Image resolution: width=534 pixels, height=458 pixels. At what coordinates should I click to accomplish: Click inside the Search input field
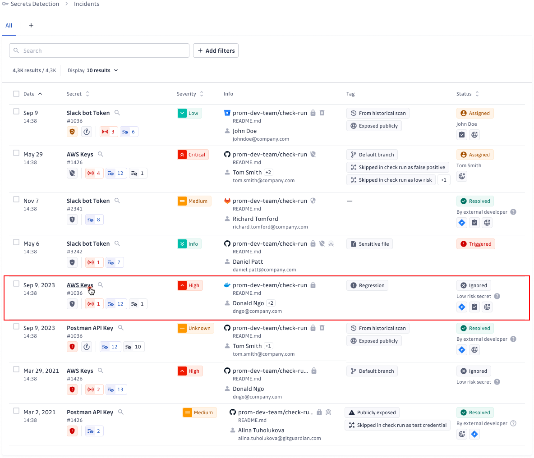pyautogui.click(x=99, y=50)
